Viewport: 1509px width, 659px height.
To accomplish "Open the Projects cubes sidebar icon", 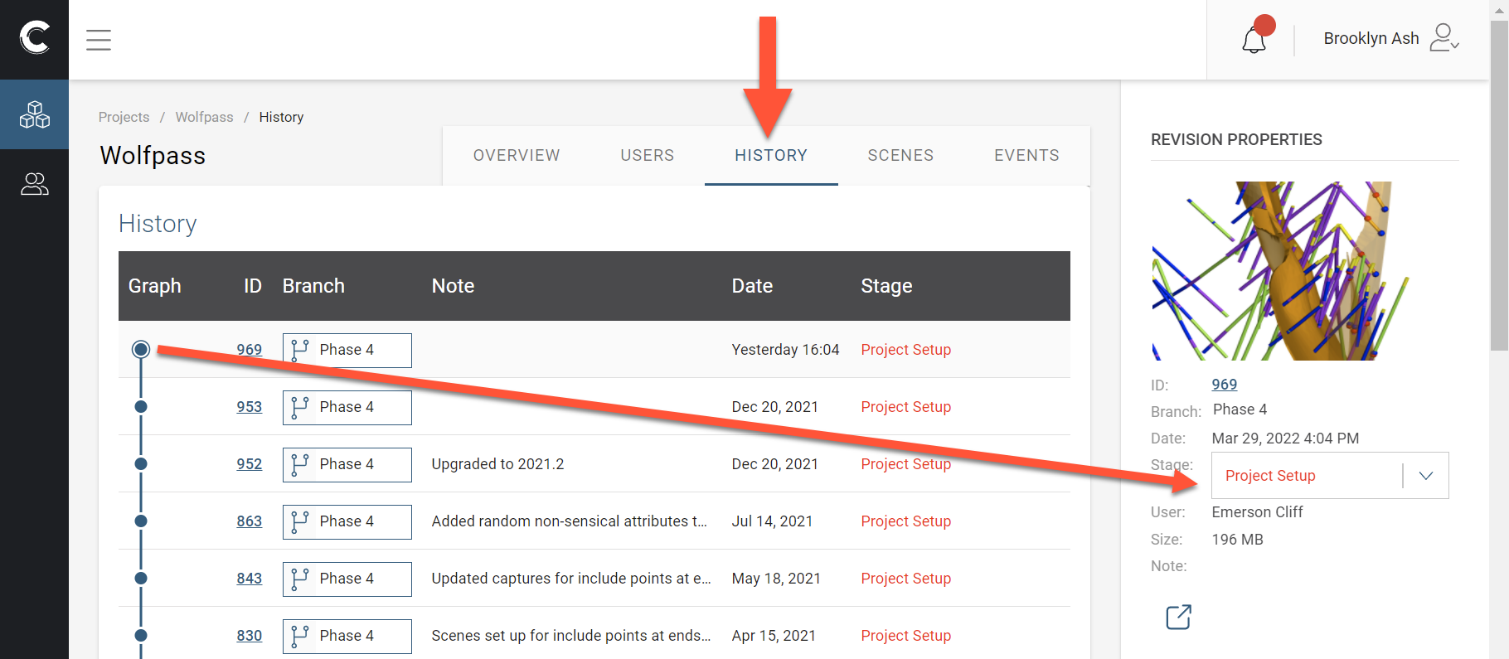I will 34,114.
